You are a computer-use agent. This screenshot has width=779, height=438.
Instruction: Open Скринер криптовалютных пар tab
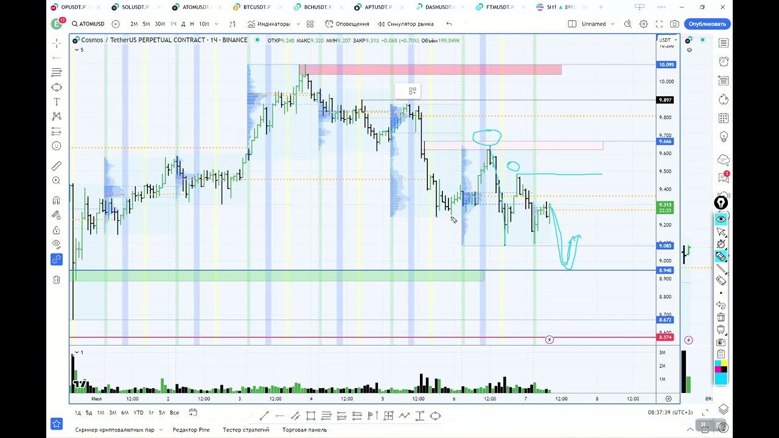click(115, 429)
